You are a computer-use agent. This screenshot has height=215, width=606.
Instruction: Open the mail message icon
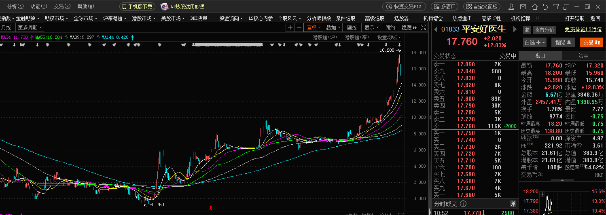523,6
